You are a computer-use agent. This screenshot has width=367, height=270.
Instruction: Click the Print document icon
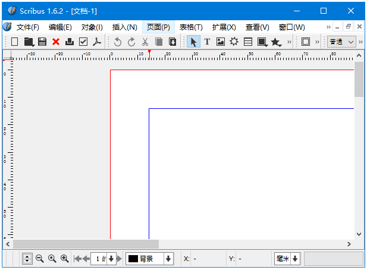click(70, 42)
